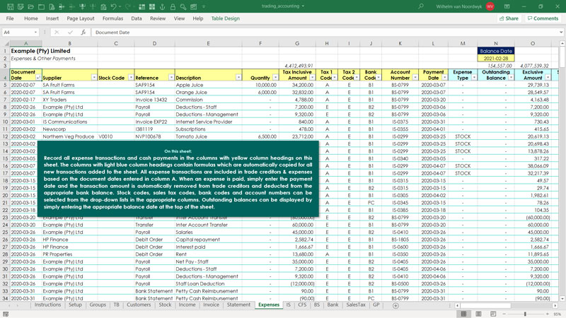Click zoom out minus button
Viewport: 566px width, 318px height.
pos(504,314)
